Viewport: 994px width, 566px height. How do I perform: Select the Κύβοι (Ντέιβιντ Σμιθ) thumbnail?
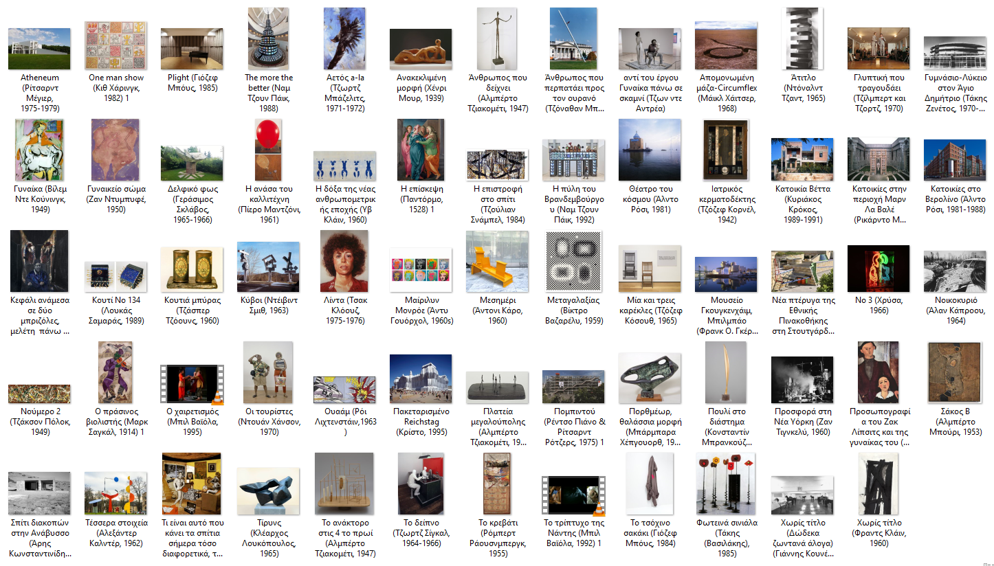268,267
